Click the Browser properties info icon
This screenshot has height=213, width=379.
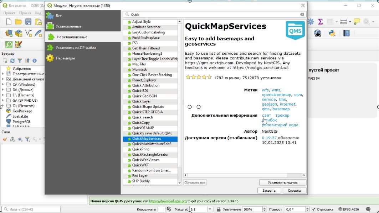point(35,61)
